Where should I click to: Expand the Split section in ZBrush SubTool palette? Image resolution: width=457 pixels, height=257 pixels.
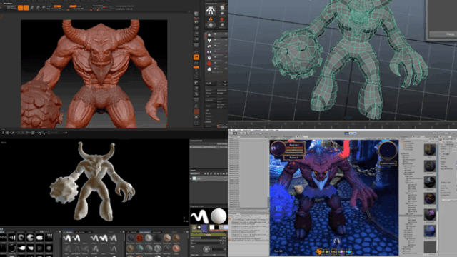point(208,111)
